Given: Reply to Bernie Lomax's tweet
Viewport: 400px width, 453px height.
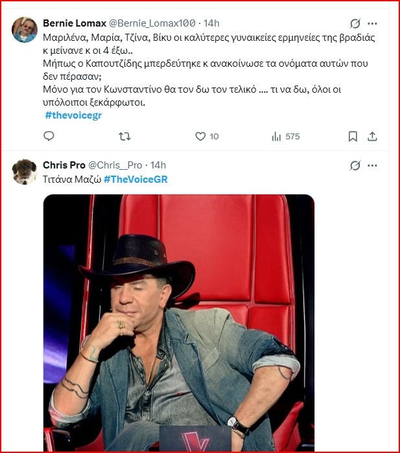Looking at the screenshot, I should tap(49, 136).
